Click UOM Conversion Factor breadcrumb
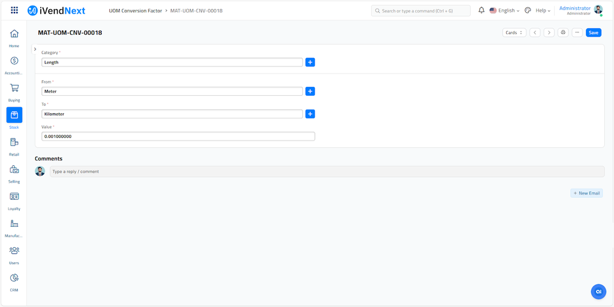 click(x=135, y=11)
